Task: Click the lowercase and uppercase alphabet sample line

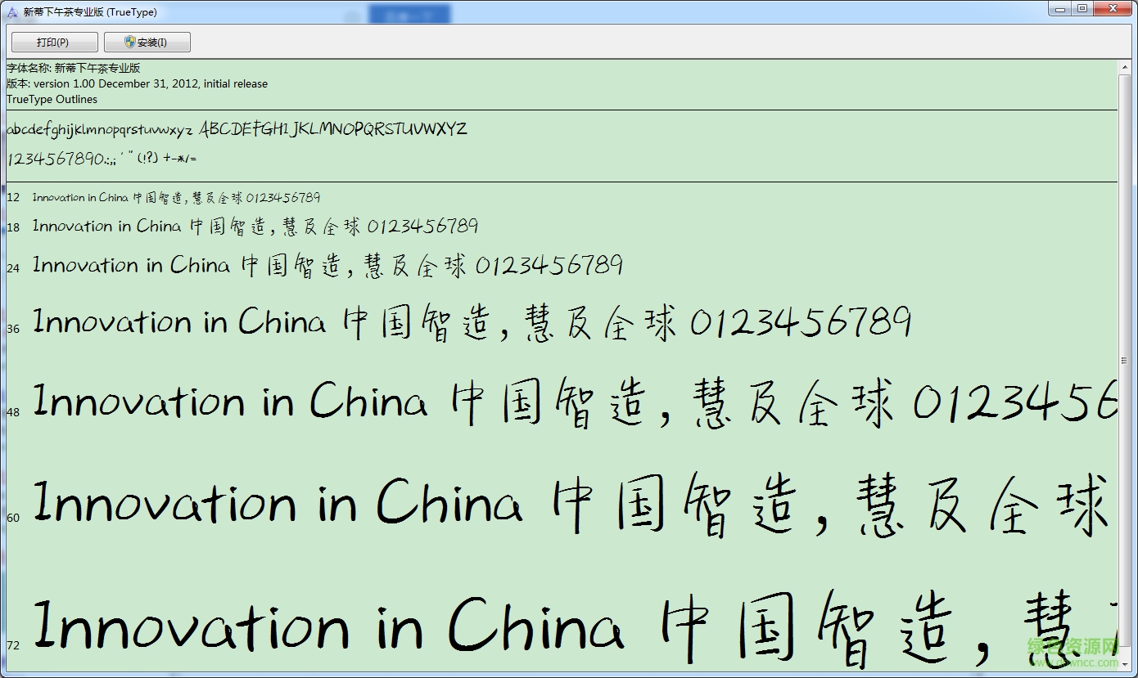Action: [x=237, y=129]
